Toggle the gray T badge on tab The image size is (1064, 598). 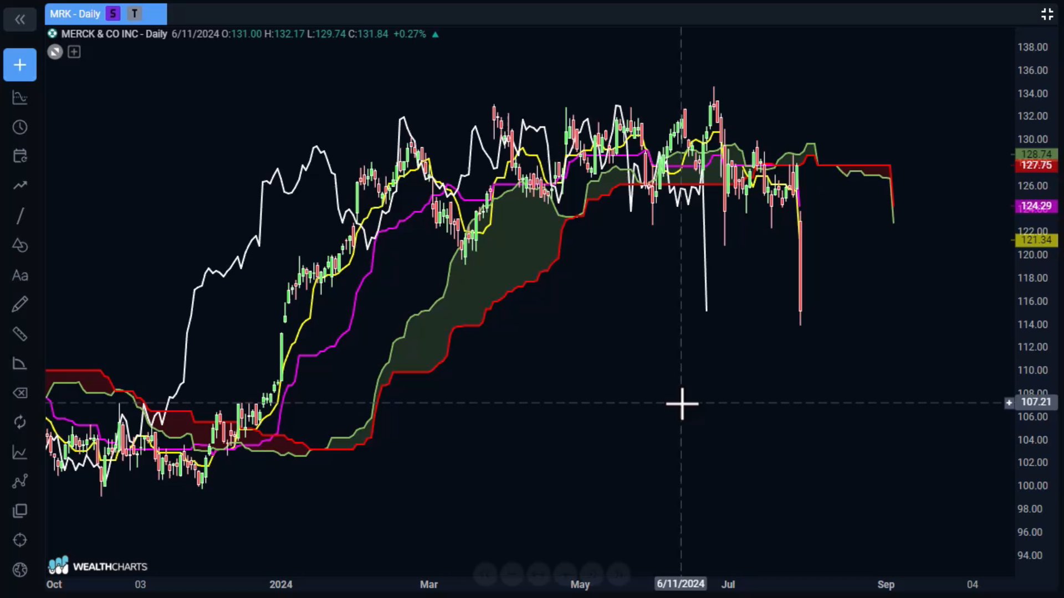(x=134, y=14)
